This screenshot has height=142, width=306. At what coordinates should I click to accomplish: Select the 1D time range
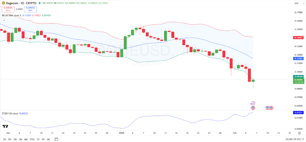4,139
